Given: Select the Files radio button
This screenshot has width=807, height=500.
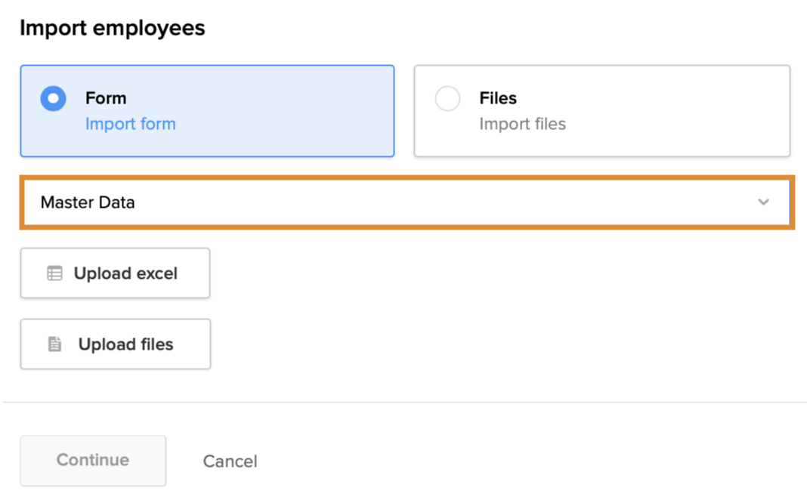Looking at the screenshot, I should (x=447, y=99).
